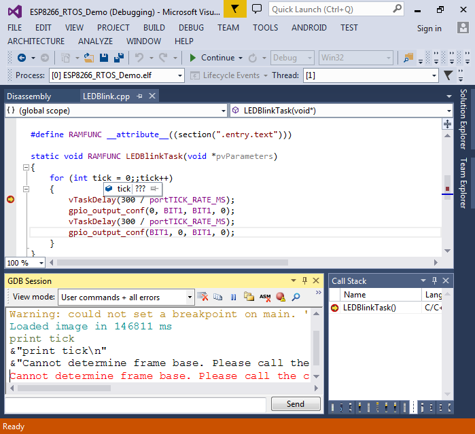Click the copy GDB log icon
The width and height of the screenshot is (475, 434).
point(218,297)
